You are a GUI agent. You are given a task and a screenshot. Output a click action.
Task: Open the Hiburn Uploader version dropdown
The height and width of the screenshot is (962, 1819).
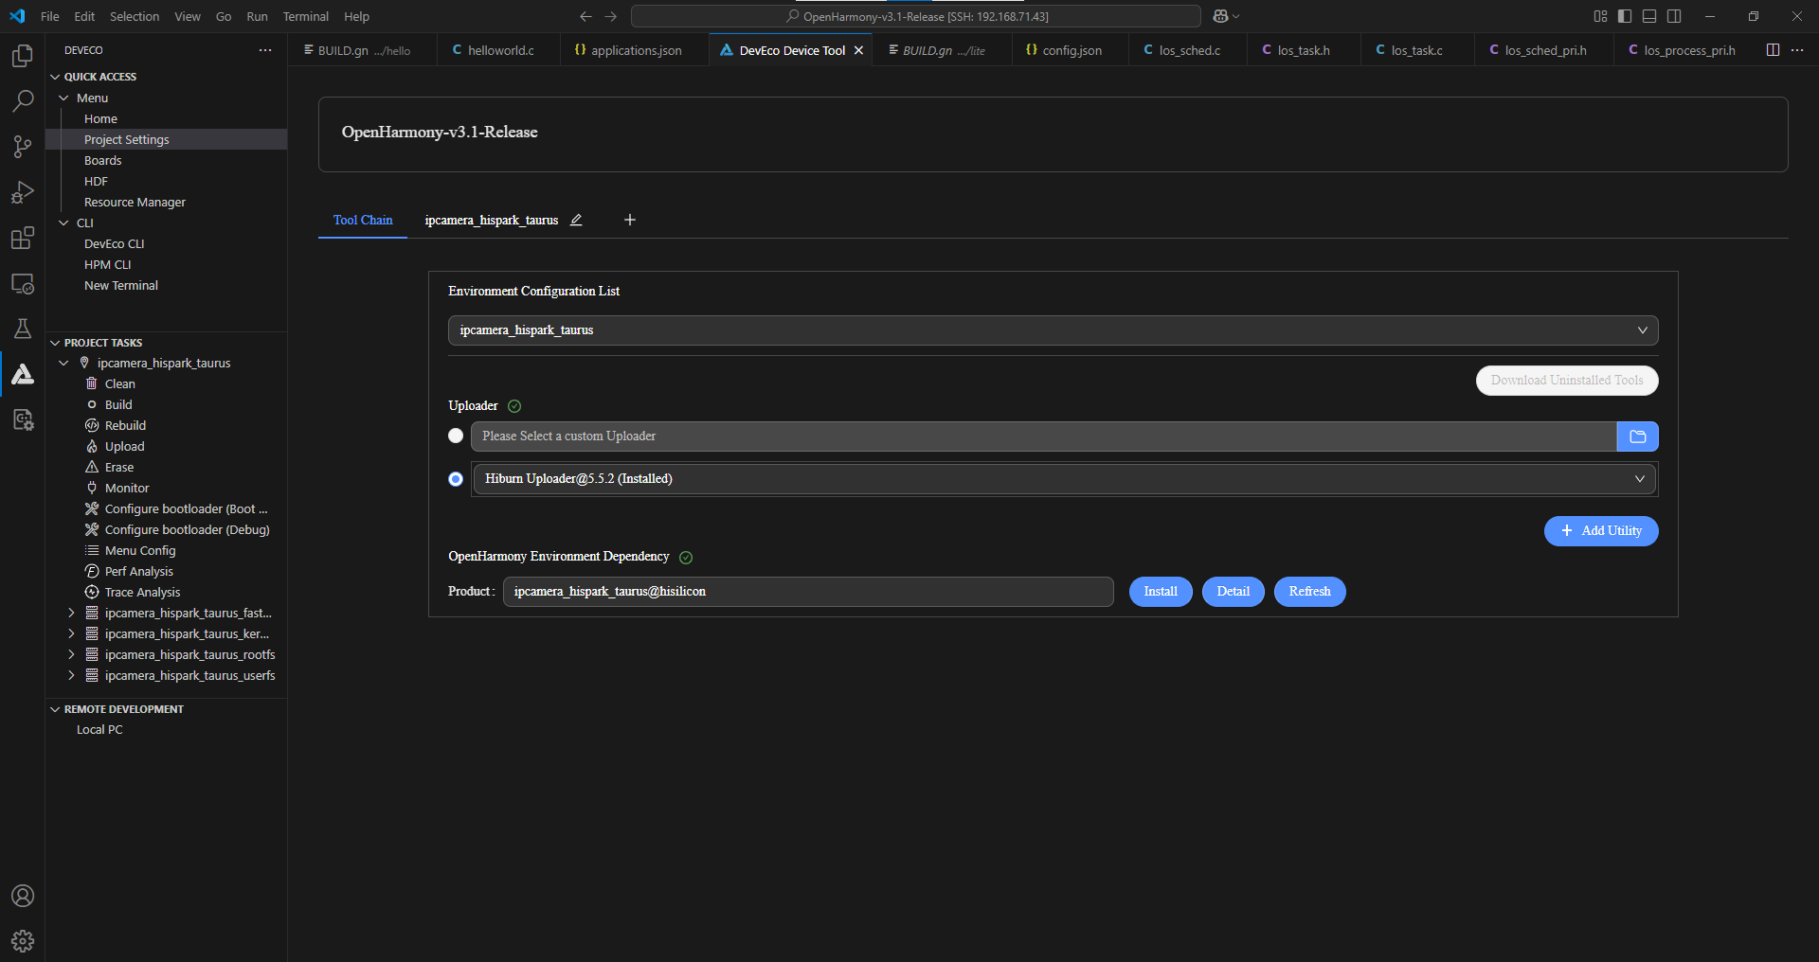point(1064,479)
